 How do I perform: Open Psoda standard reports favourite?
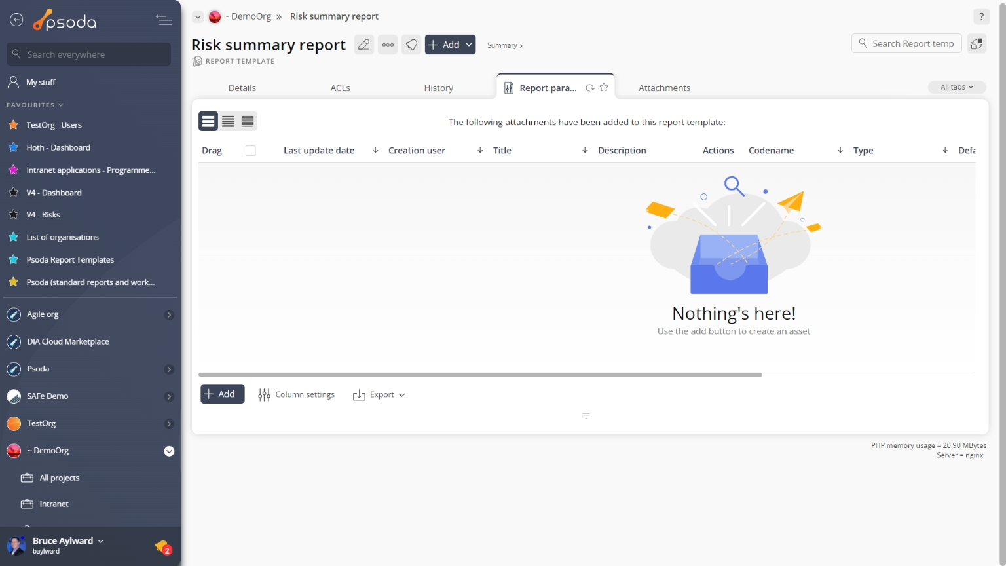[90, 282]
